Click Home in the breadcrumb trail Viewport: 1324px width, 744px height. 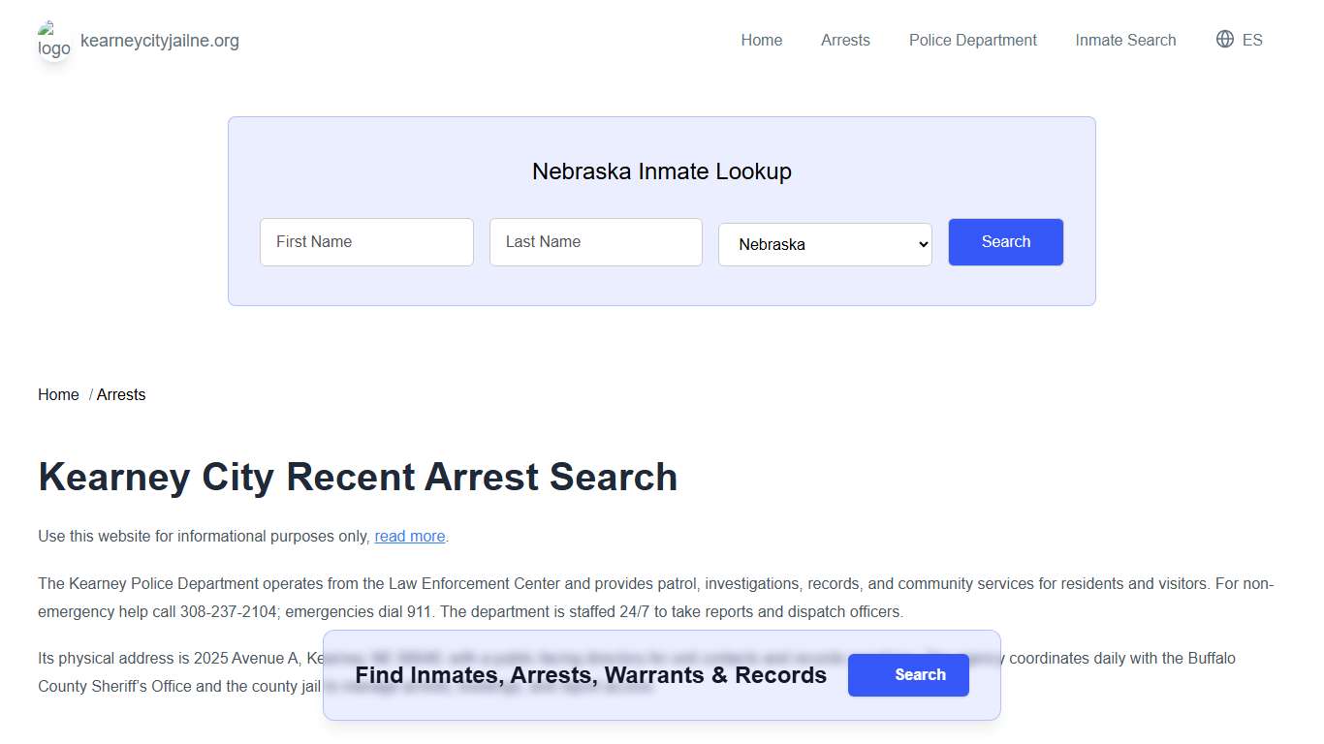pyautogui.click(x=58, y=394)
